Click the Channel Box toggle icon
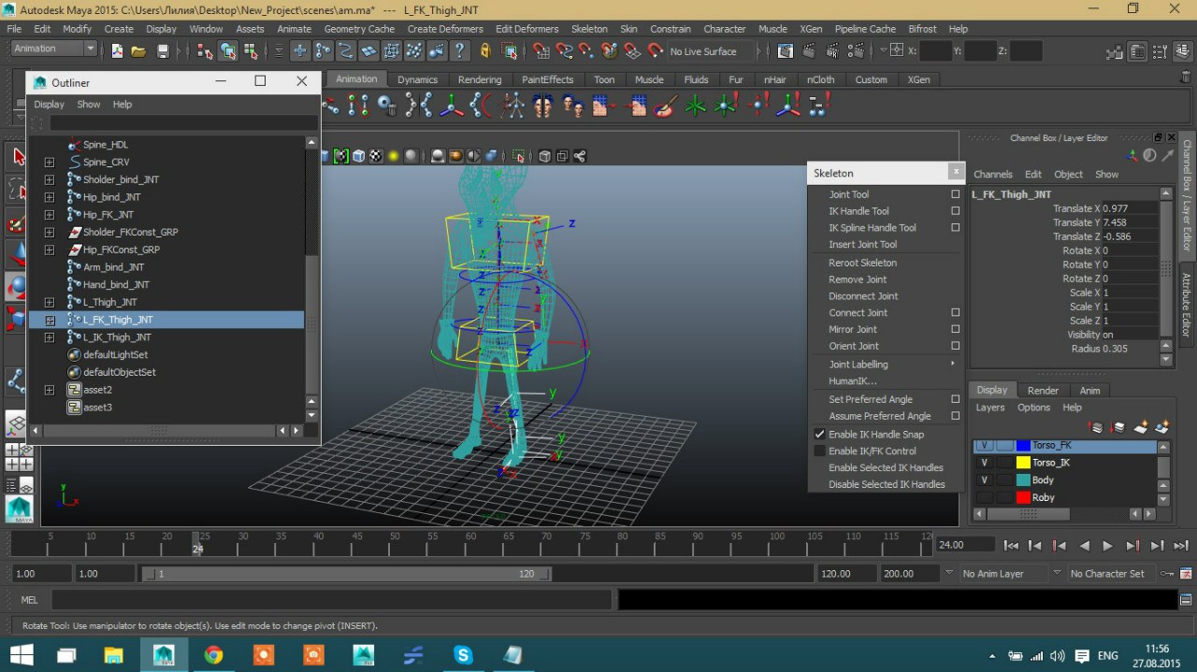 [1181, 50]
